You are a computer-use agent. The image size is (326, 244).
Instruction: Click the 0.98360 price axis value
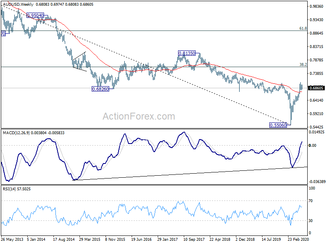tap(317, 7)
